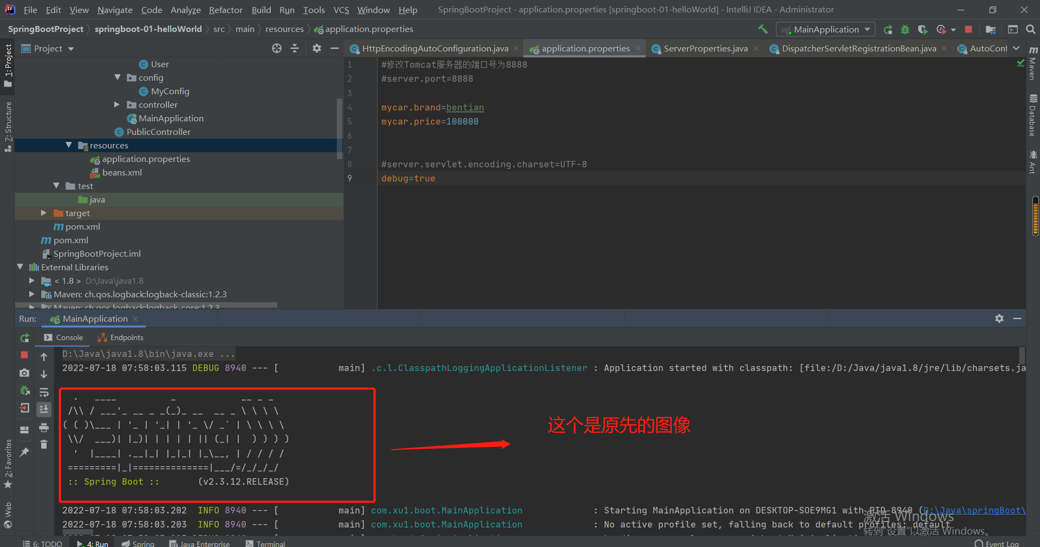Open the Analyze menu
This screenshot has height=547, width=1040.
(185, 10)
